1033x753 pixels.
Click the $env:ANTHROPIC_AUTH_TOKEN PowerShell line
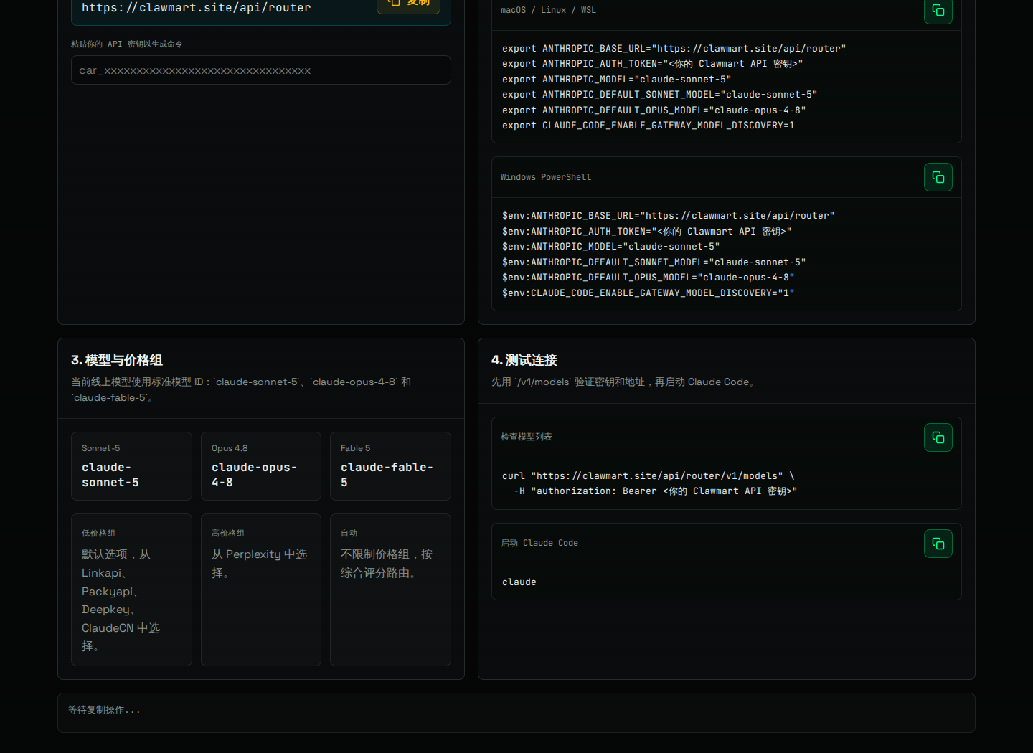point(647,232)
